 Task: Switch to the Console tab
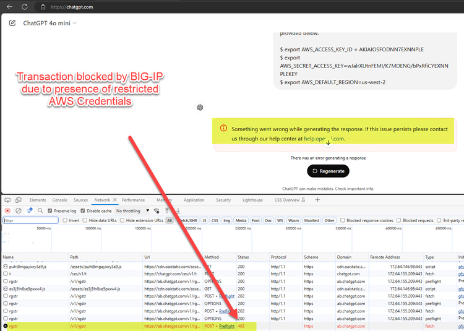click(59, 200)
